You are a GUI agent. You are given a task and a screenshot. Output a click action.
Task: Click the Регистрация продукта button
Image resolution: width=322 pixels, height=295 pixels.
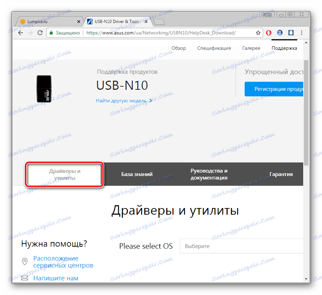click(274, 89)
